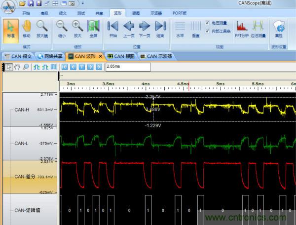This screenshot has width=296, height=225.
Task: Toggle the 电压测量 checkbox
Action: pyautogui.click(x=207, y=23)
